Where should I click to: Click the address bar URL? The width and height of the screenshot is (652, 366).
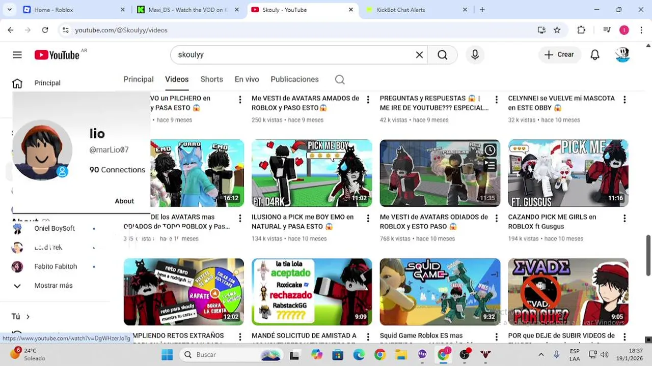pos(121,30)
